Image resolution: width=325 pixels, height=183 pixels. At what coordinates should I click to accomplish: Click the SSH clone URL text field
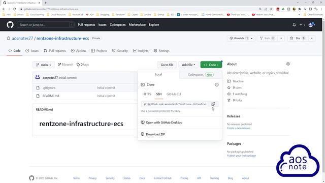click(x=175, y=104)
